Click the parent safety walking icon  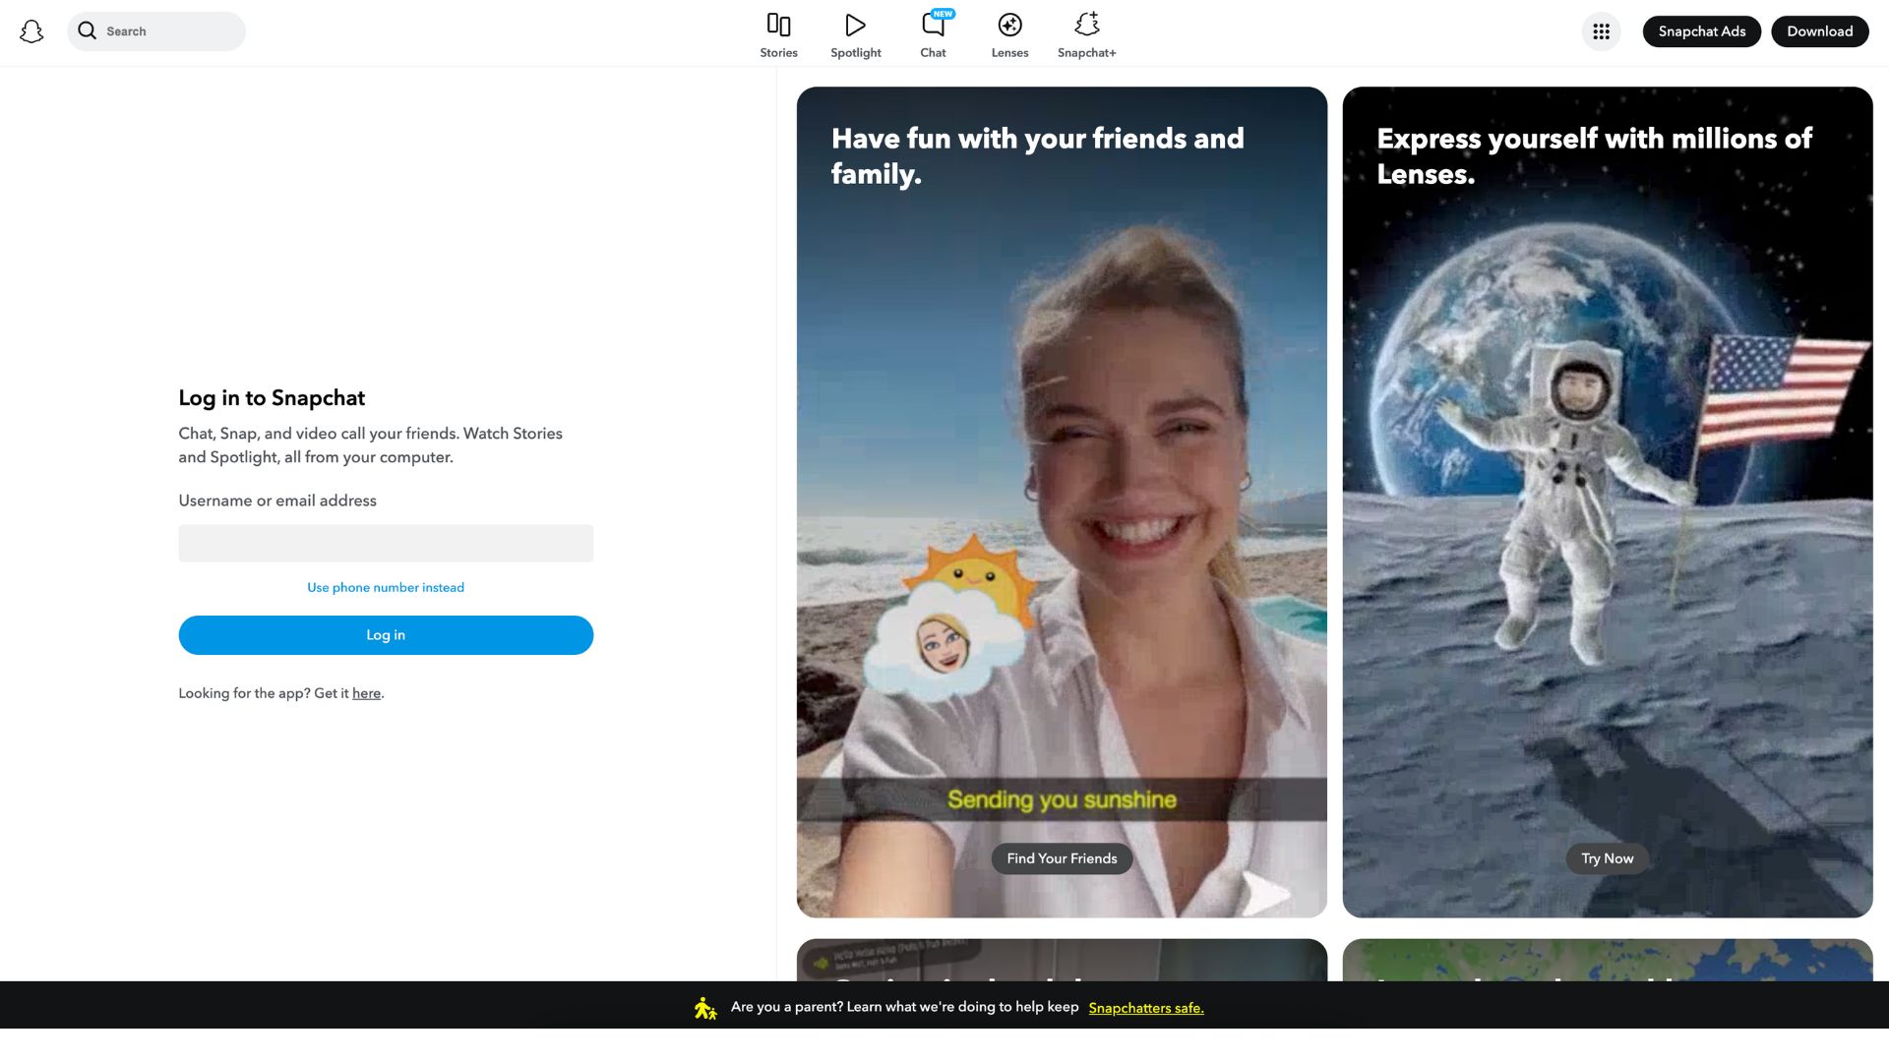704,1008
